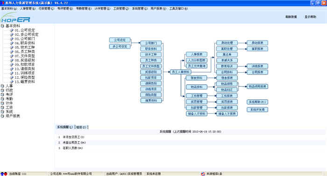This screenshot has width=327, height=176.
Task: Click the icon next to 06.员工种类
Action: (12, 52)
